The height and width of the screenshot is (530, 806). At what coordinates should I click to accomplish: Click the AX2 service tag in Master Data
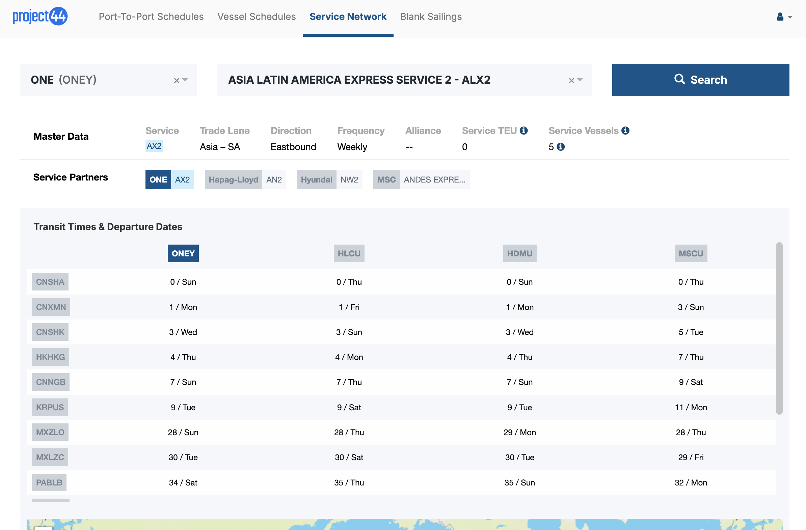click(154, 146)
